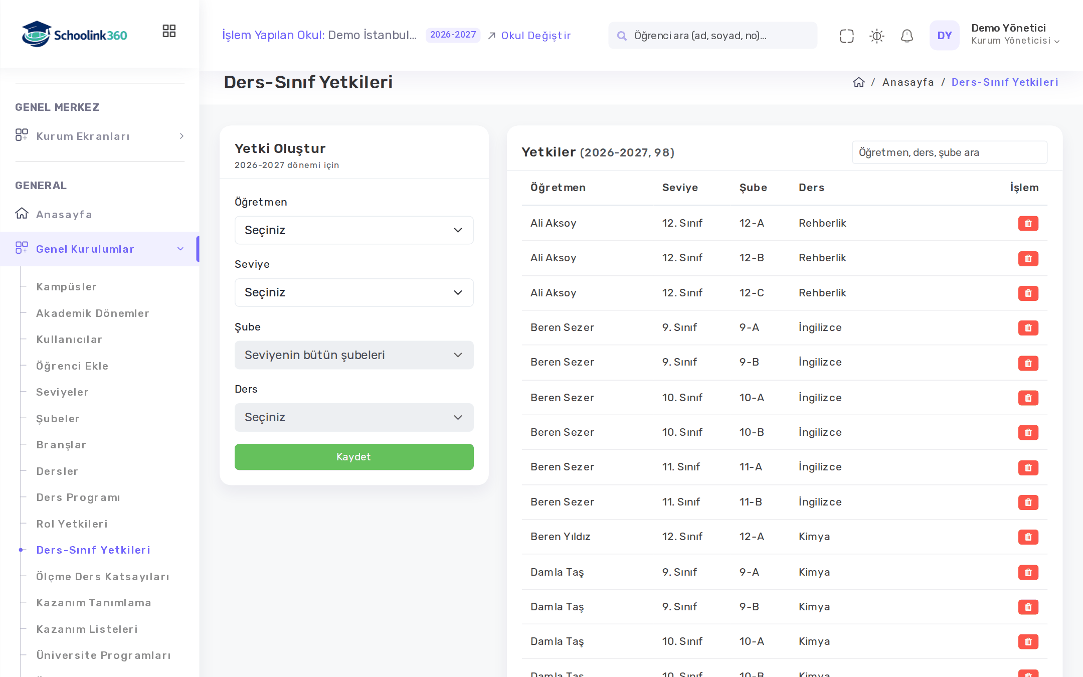Delete Ali Aksoy 12-A Rehberlik permission
The image size is (1083, 677).
1028,223
